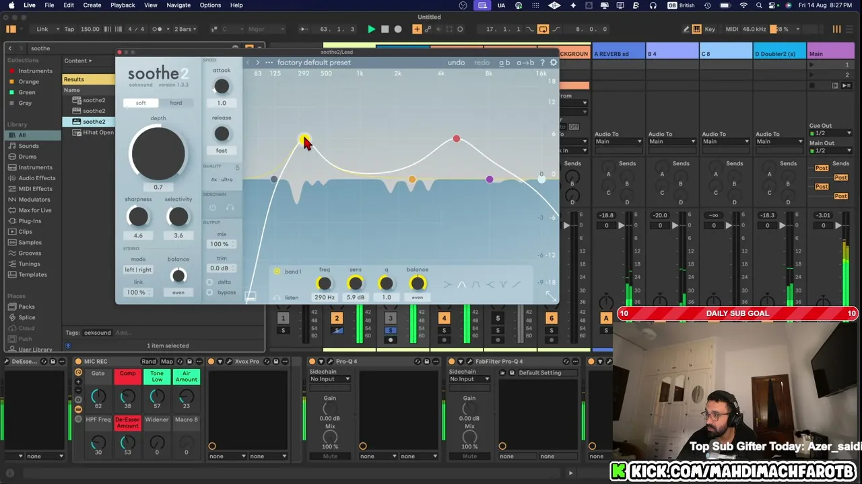Toggle sidechain headphone listen icon

[x=230, y=208]
